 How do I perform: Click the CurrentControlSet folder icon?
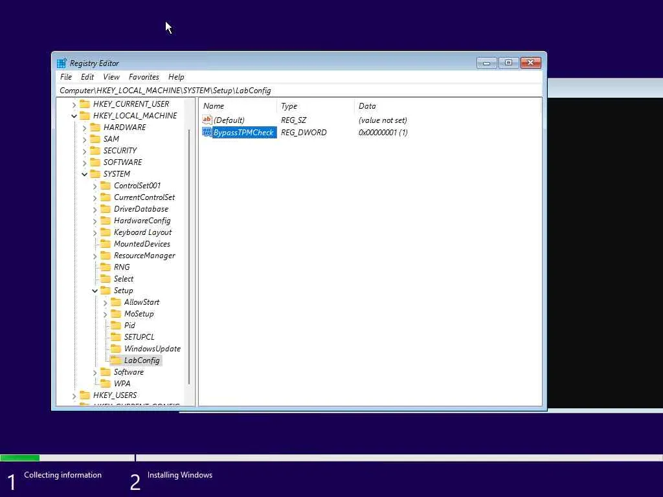click(x=106, y=197)
